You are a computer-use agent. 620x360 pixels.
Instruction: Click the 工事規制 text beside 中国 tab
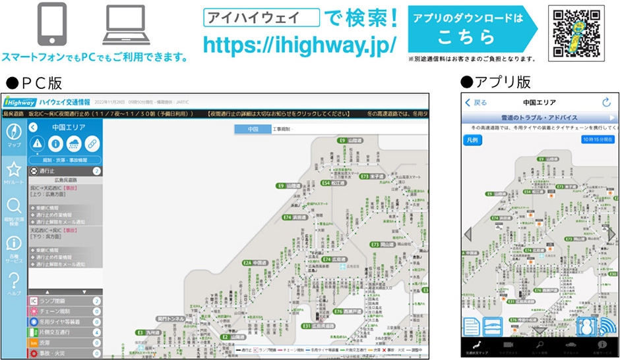[x=282, y=129]
